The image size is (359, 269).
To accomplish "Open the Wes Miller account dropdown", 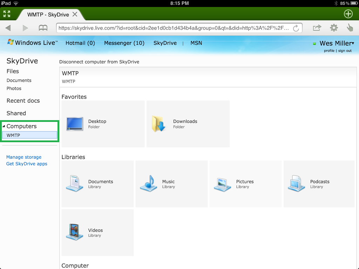I will (337, 43).
